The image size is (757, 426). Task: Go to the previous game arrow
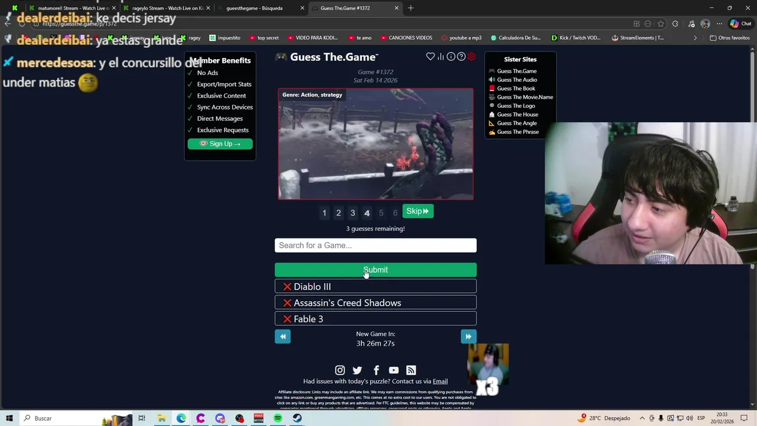pos(283,337)
